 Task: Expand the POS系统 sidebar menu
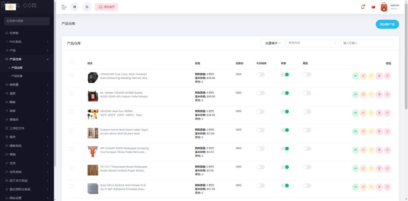pos(27,41)
